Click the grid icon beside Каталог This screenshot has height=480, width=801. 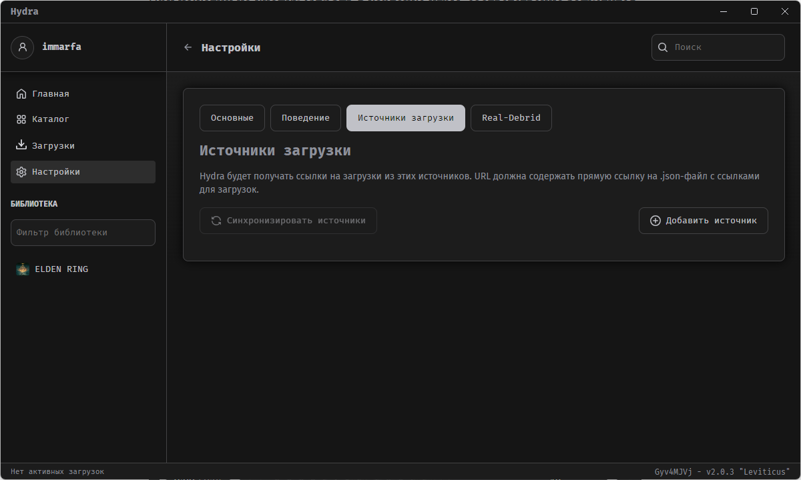pos(21,119)
